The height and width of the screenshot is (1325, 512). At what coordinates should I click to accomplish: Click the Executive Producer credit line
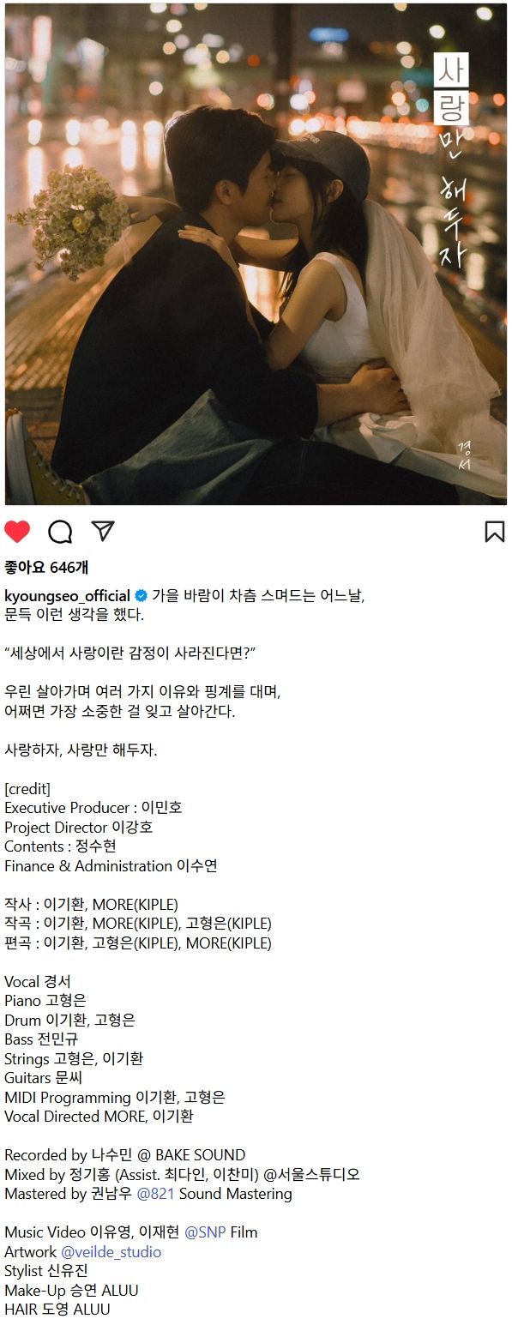point(93,808)
